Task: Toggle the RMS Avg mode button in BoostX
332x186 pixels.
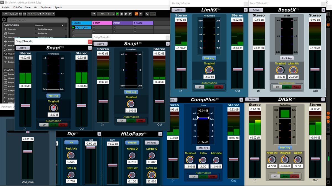Action: click(x=287, y=58)
